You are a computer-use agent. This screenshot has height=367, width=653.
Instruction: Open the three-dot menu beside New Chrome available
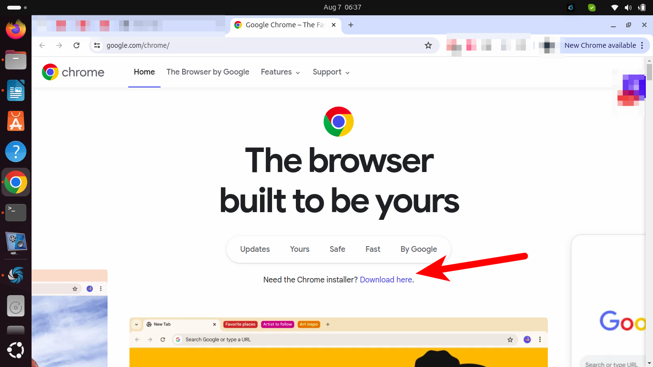(643, 45)
